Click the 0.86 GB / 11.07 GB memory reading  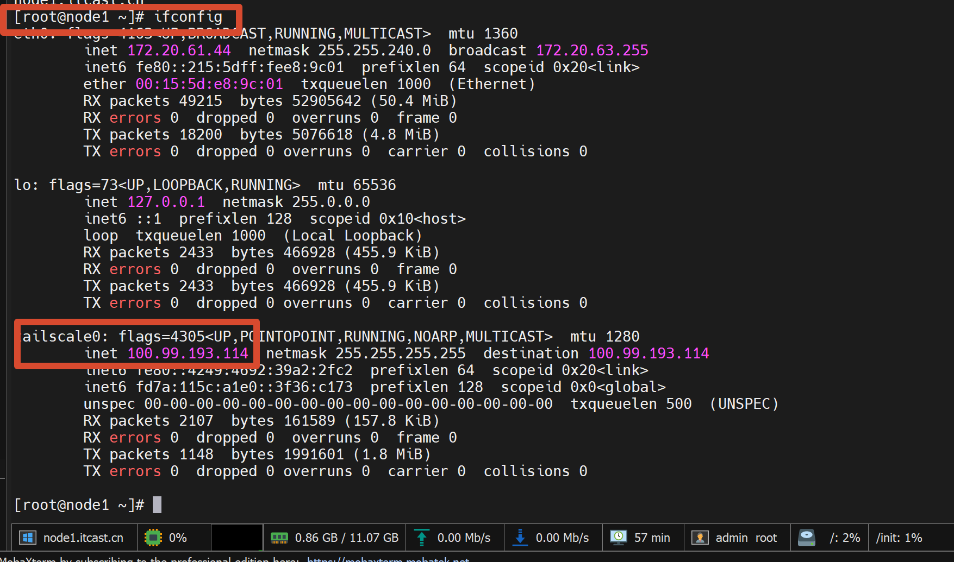pyautogui.click(x=347, y=538)
